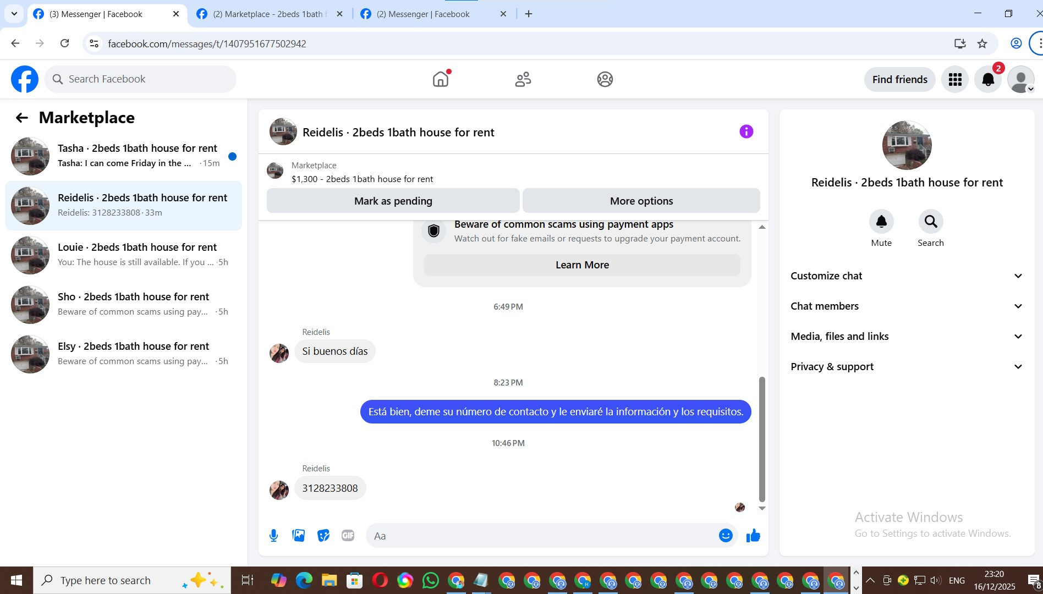
Task: Expand Privacy & support section
Action: pos(907,367)
